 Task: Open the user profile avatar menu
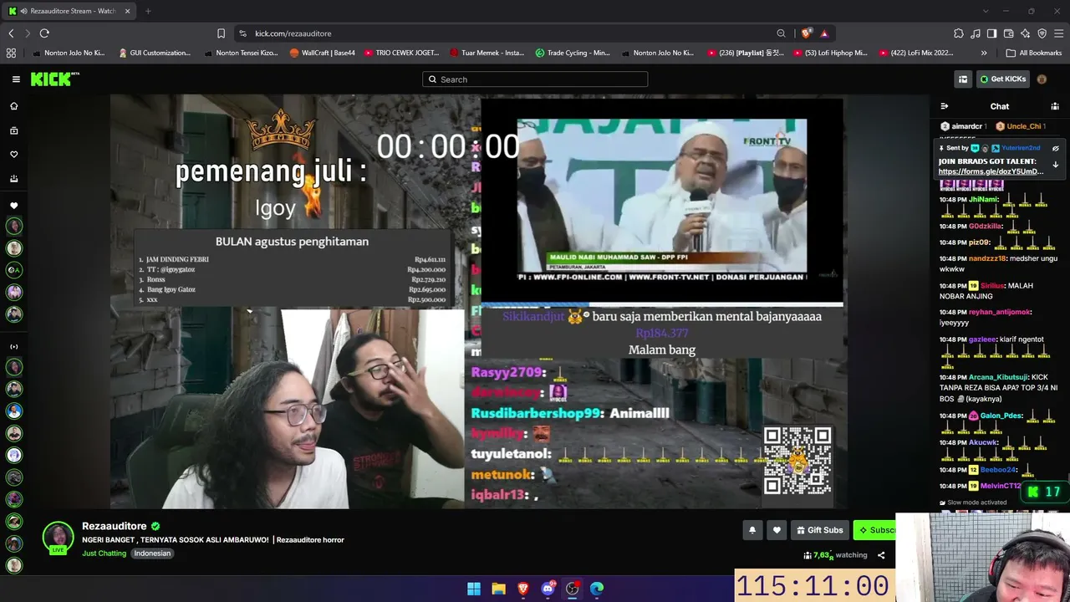[x=1042, y=79]
